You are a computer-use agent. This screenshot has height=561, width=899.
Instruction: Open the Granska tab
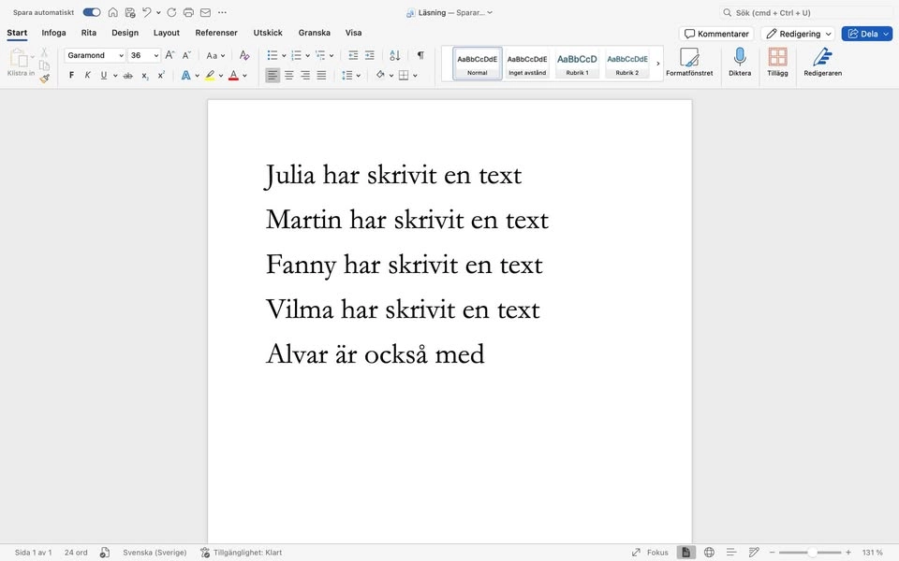315,33
